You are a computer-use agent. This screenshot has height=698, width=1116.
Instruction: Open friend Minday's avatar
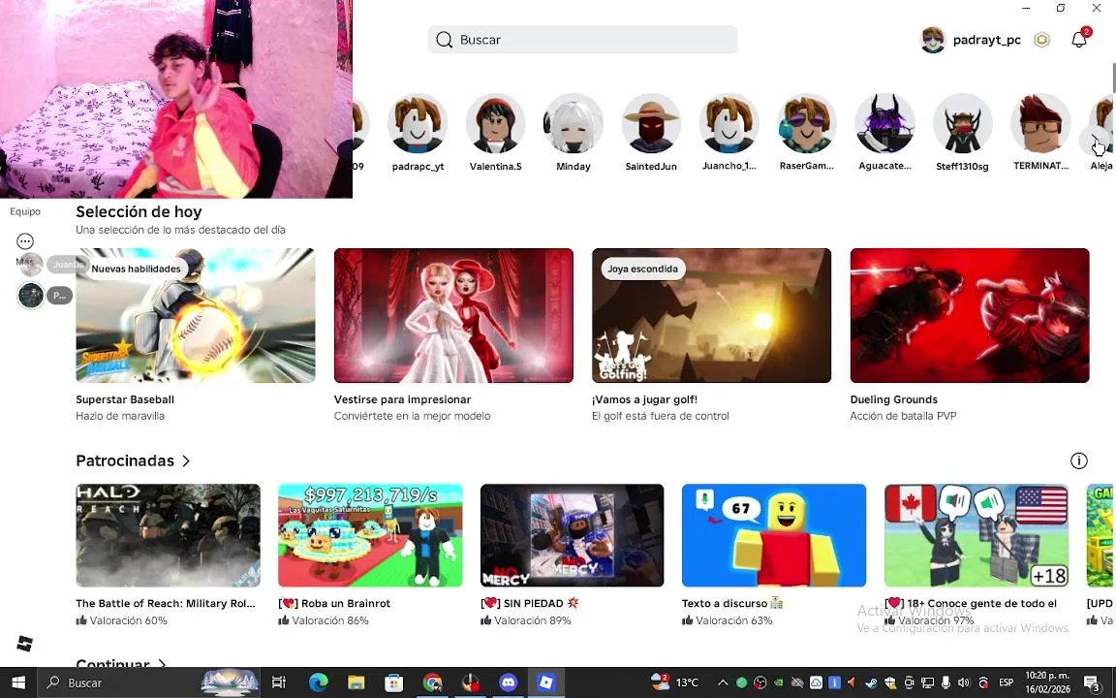(x=573, y=124)
